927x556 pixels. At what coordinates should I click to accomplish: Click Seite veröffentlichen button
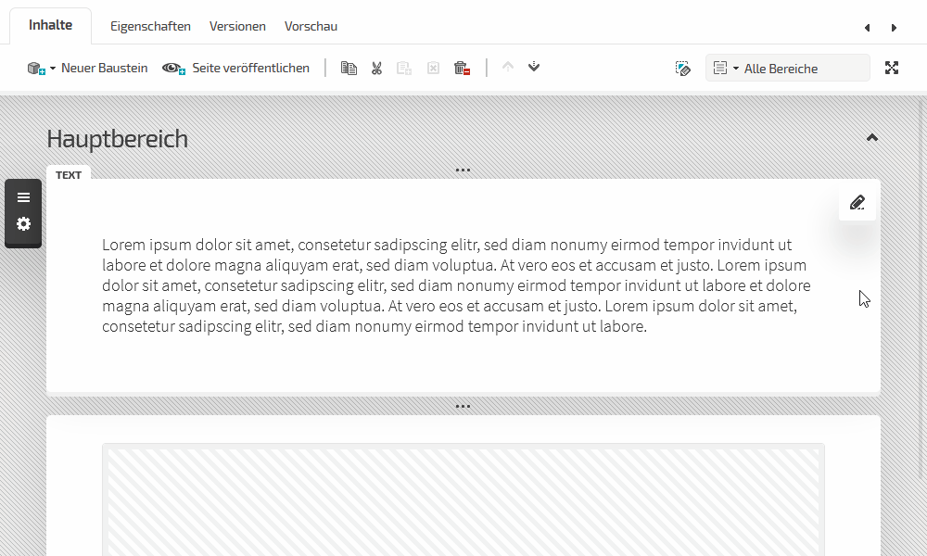(x=236, y=68)
